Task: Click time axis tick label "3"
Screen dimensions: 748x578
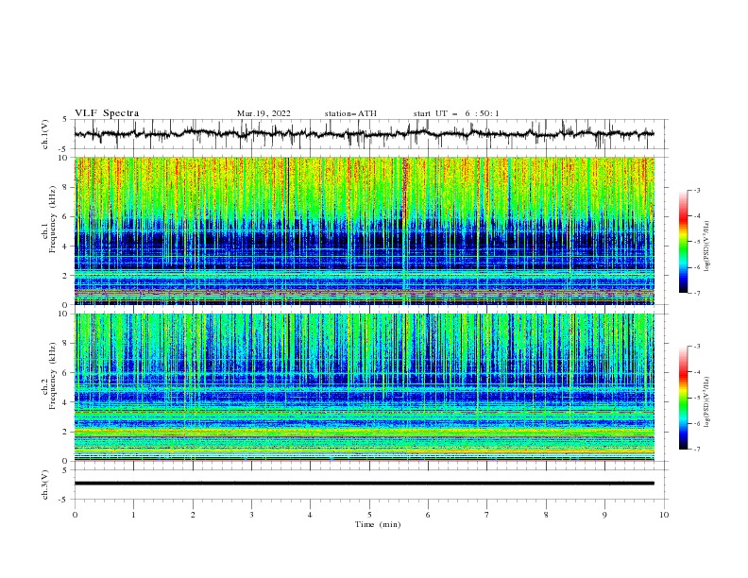Action: coord(251,515)
